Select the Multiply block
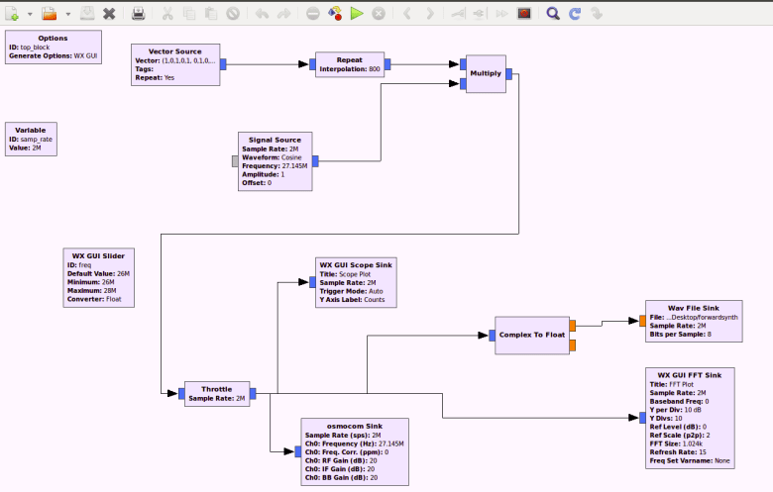 click(485, 74)
